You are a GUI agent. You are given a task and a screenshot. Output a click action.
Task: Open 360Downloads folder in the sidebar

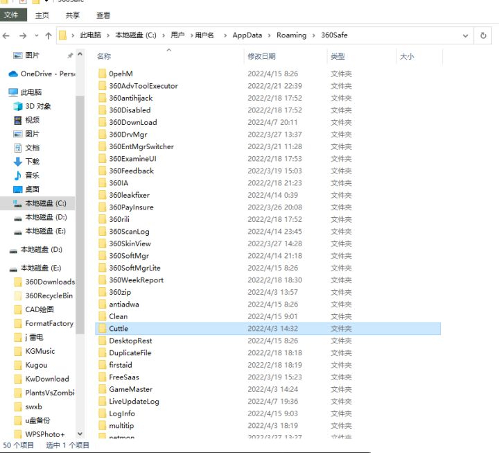[x=44, y=282]
